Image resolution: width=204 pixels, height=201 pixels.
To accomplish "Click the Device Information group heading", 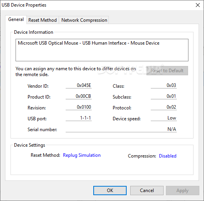I will click(x=33, y=32).
